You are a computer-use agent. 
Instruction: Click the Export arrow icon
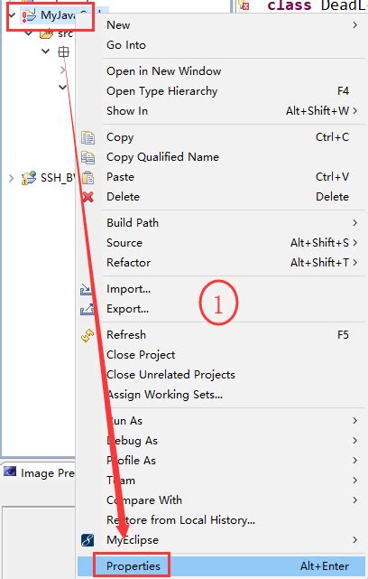tap(87, 309)
